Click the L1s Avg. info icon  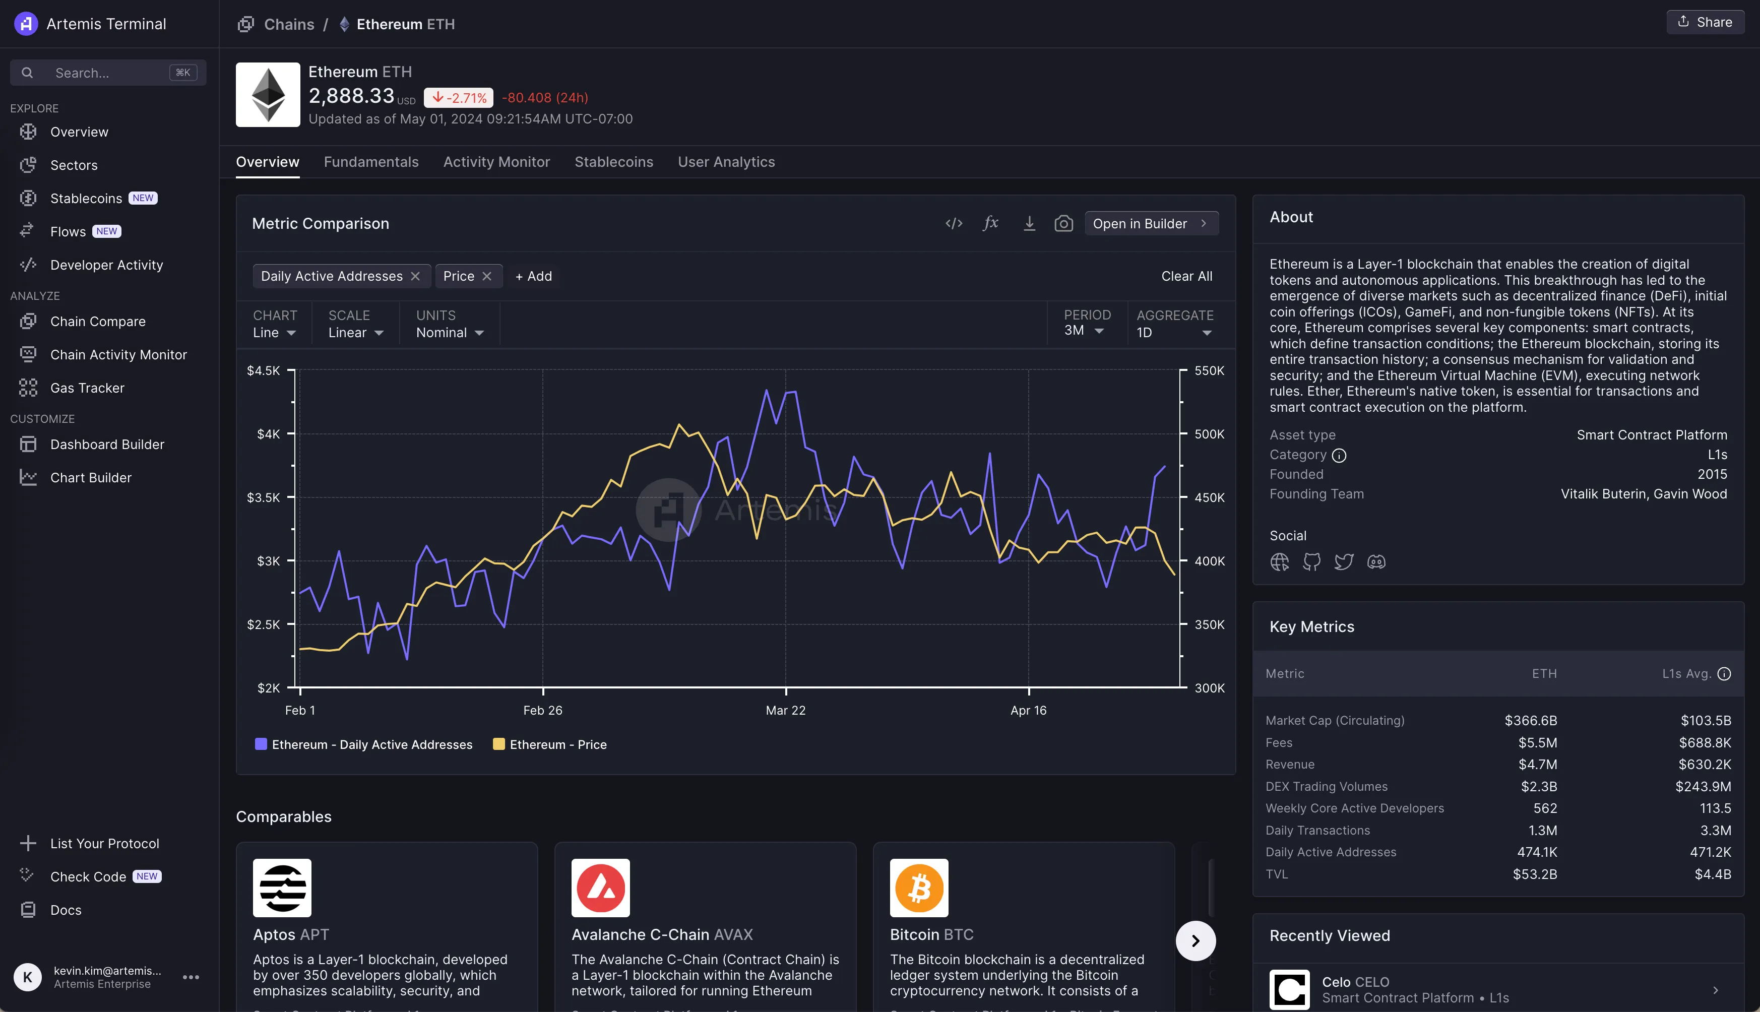pos(1724,673)
